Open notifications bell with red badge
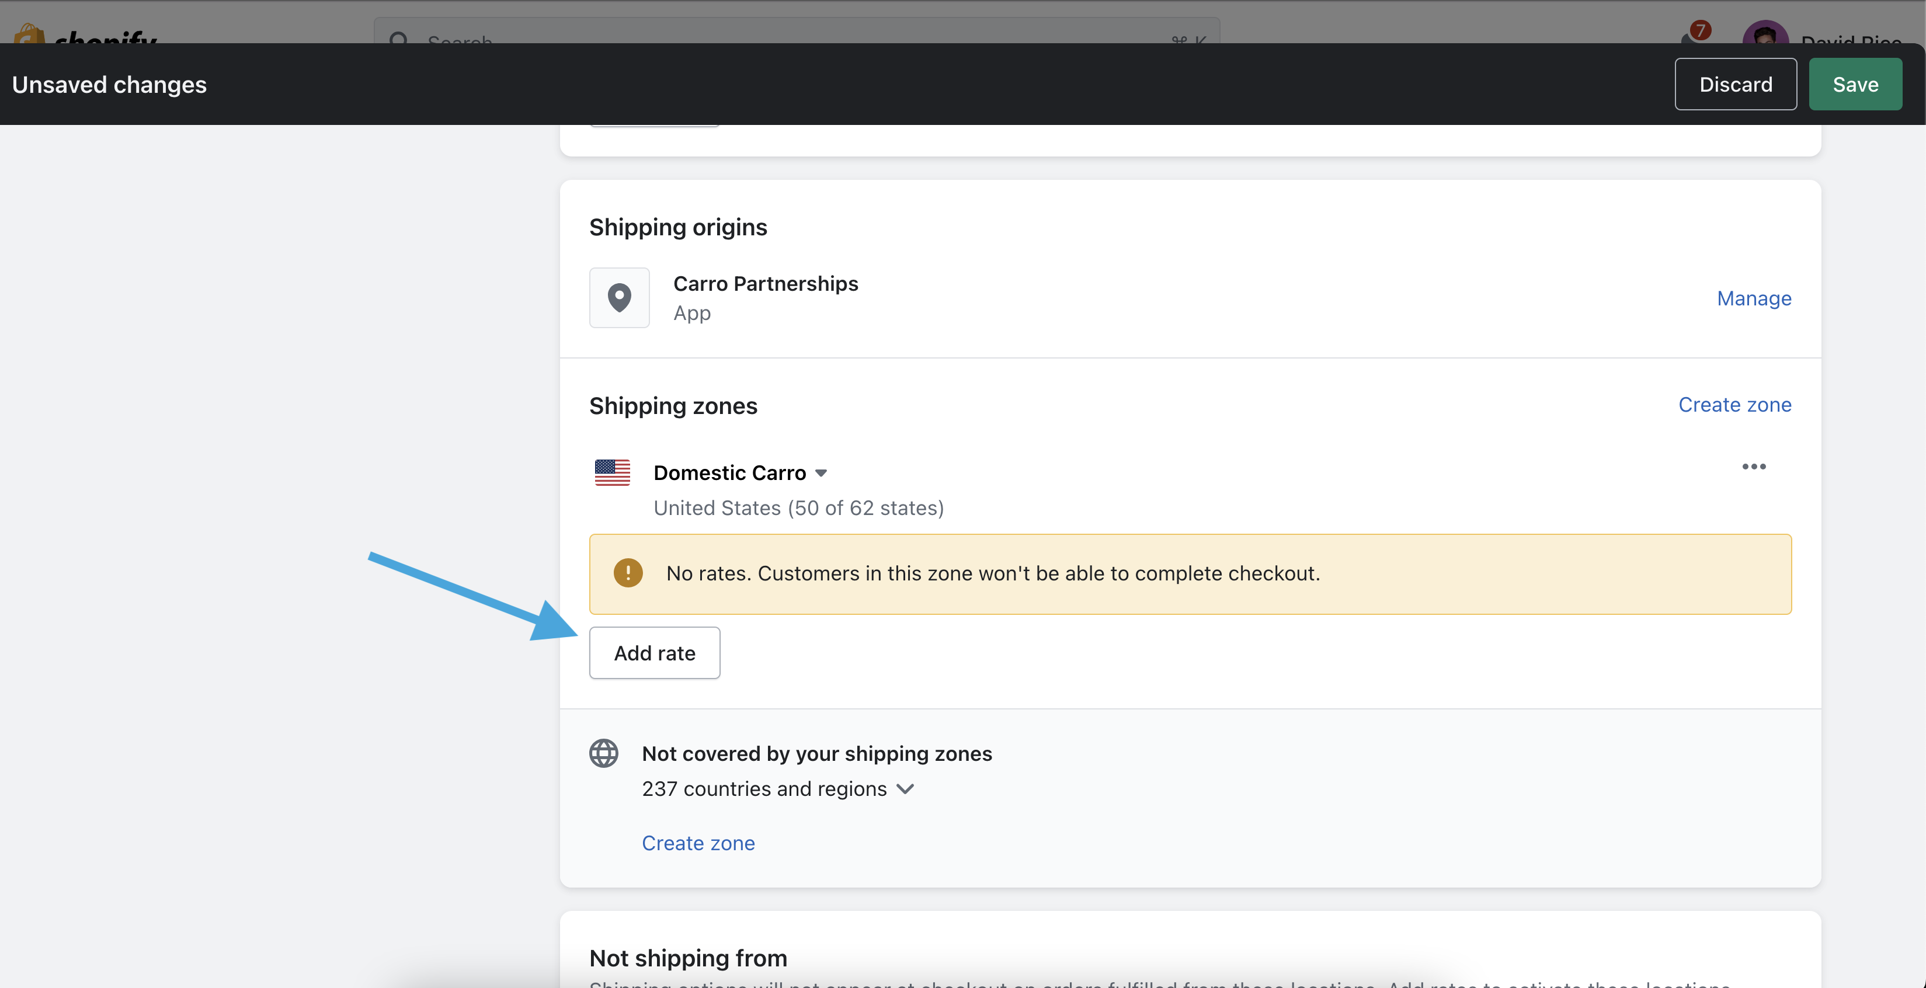 [x=1694, y=34]
